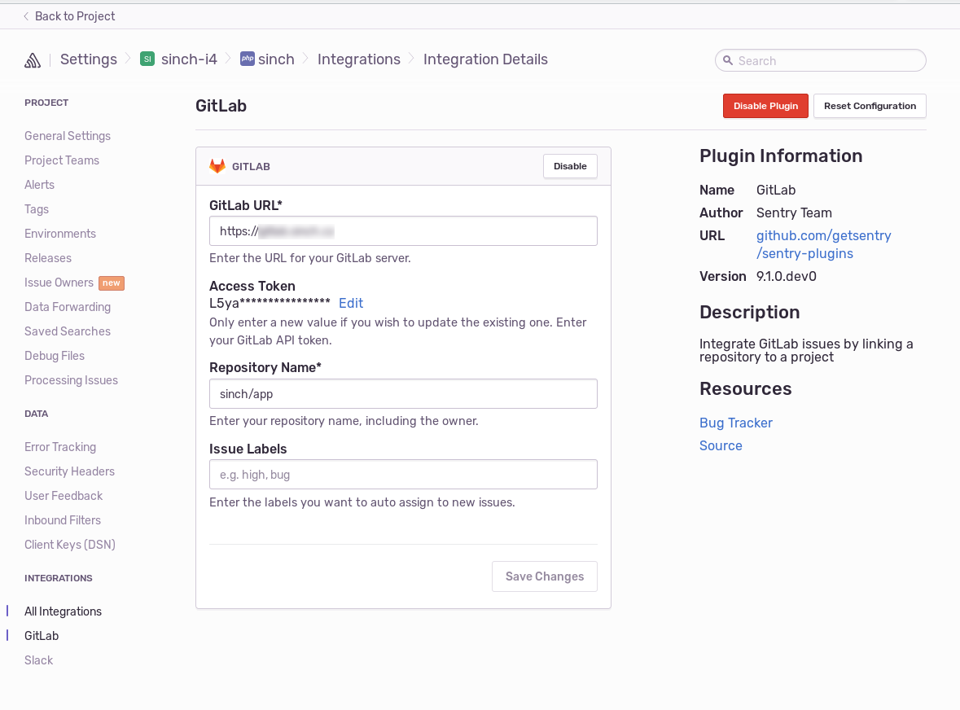
Task: Open Security Headers in sidebar
Action: [x=69, y=472]
